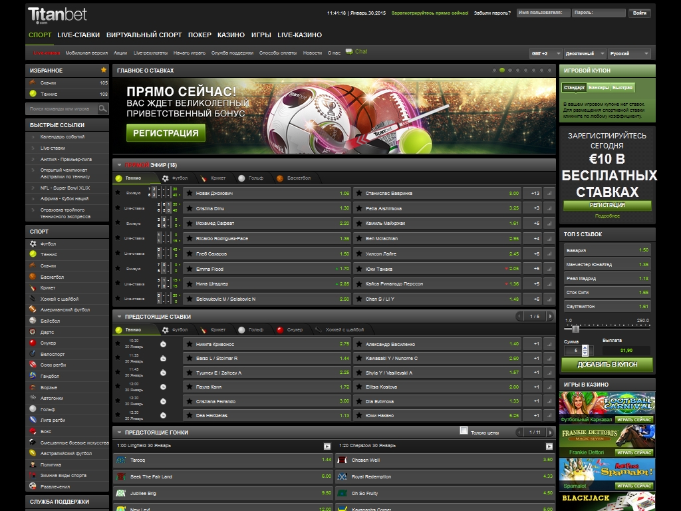Select the Банкиры coupon mode
This screenshot has height=511, width=681.
(x=599, y=88)
